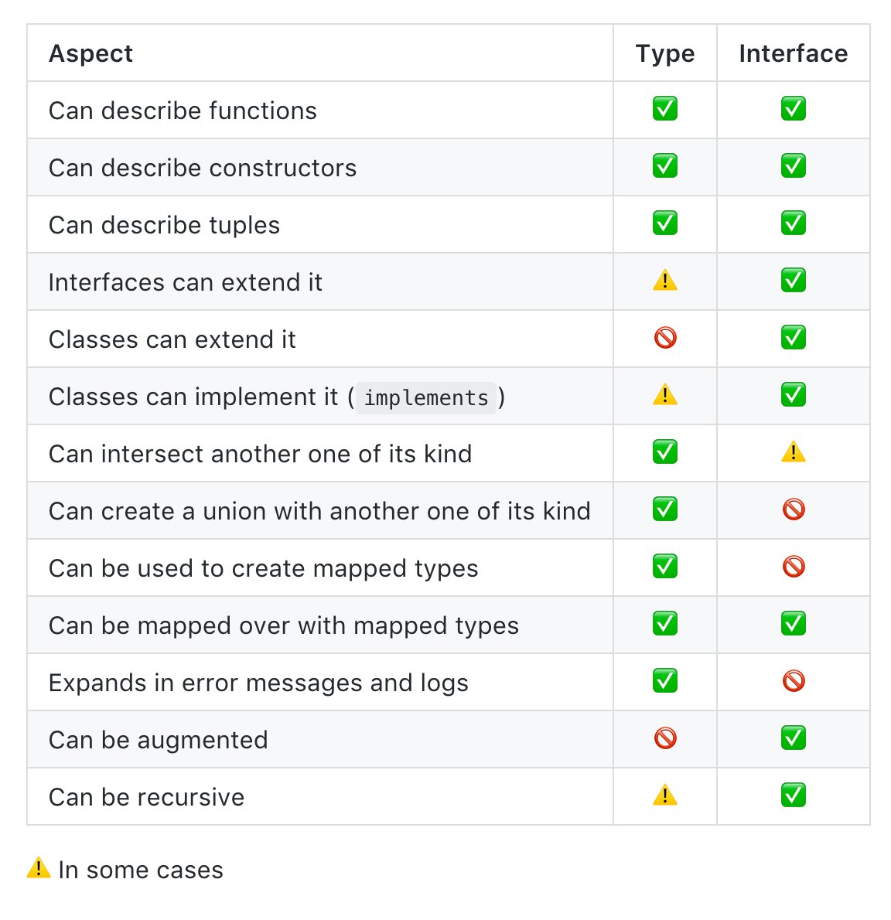Click the 'Interface' column header
Viewport: 891px width, 920px height.
click(x=794, y=53)
